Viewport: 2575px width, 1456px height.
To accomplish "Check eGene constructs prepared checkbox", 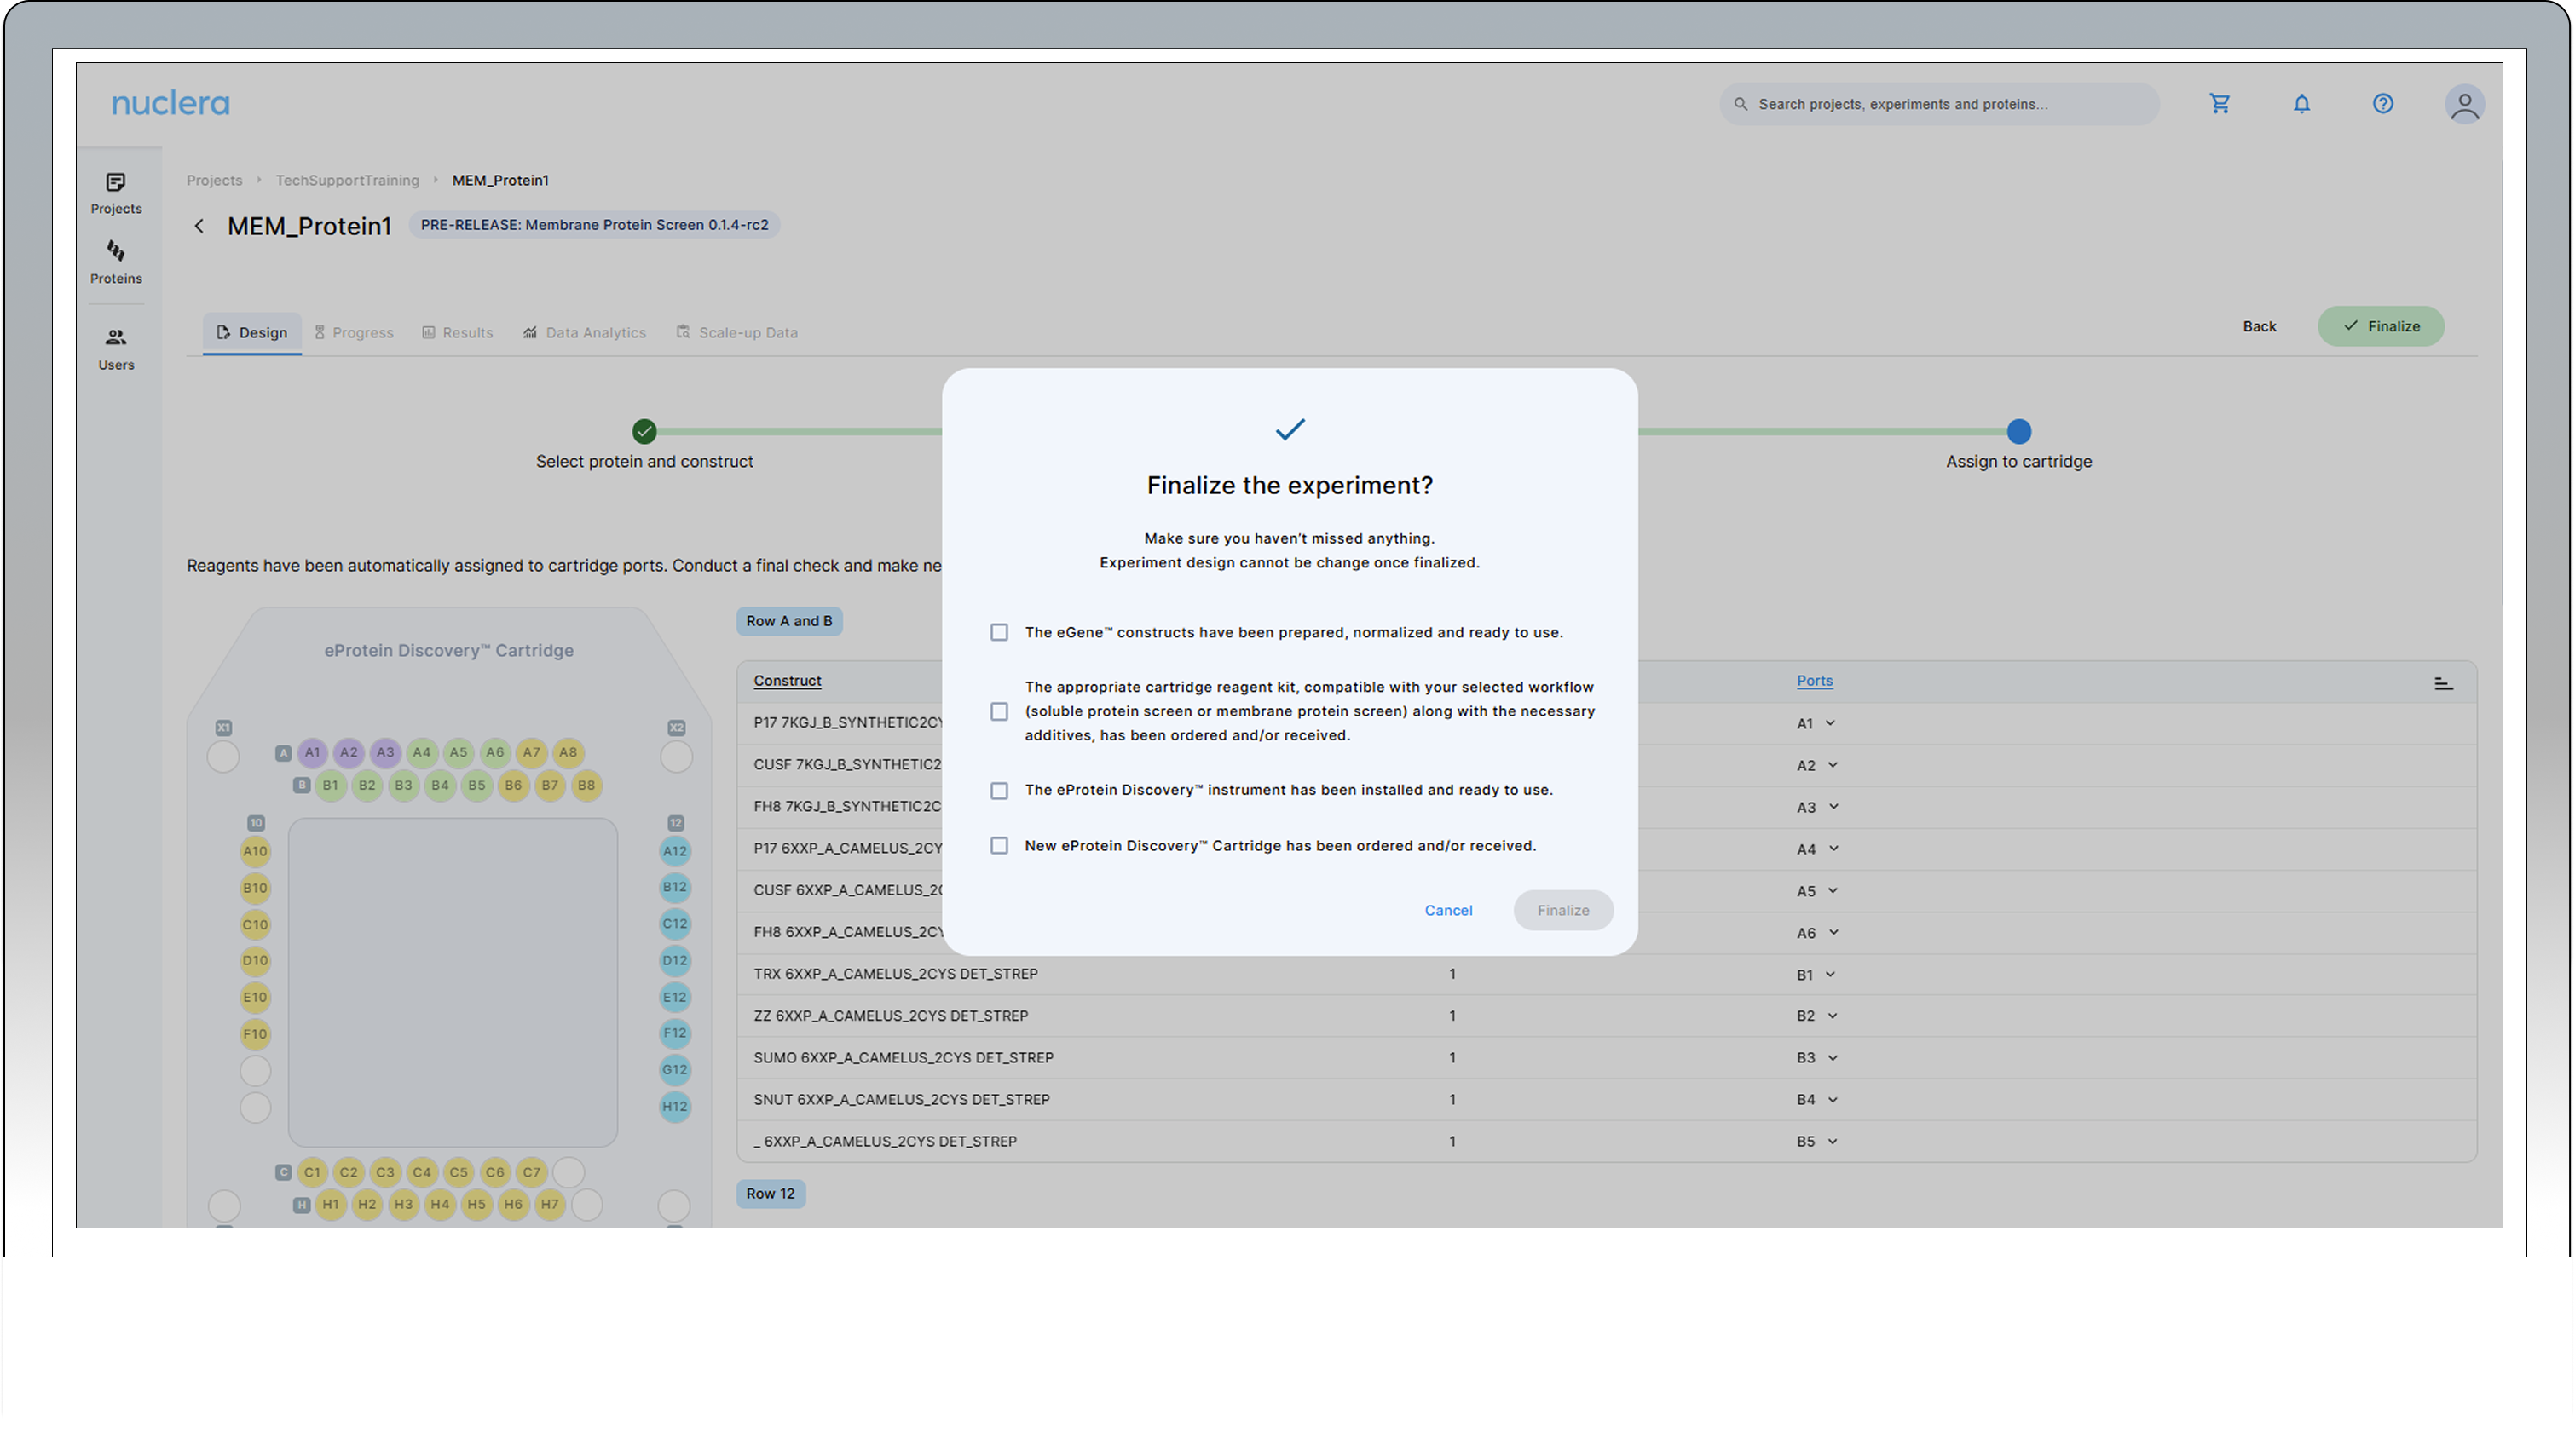I will click(x=998, y=632).
